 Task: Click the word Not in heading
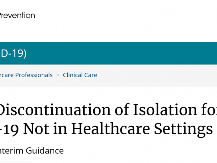(x=36, y=129)
